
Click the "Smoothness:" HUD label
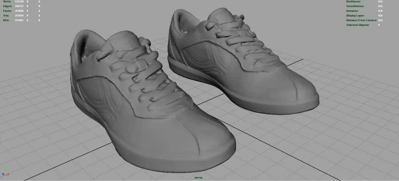355,6
